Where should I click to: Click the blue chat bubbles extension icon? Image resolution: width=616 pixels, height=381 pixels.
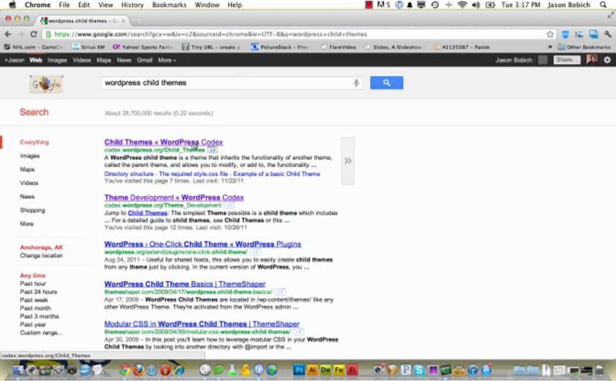(594, 34)
